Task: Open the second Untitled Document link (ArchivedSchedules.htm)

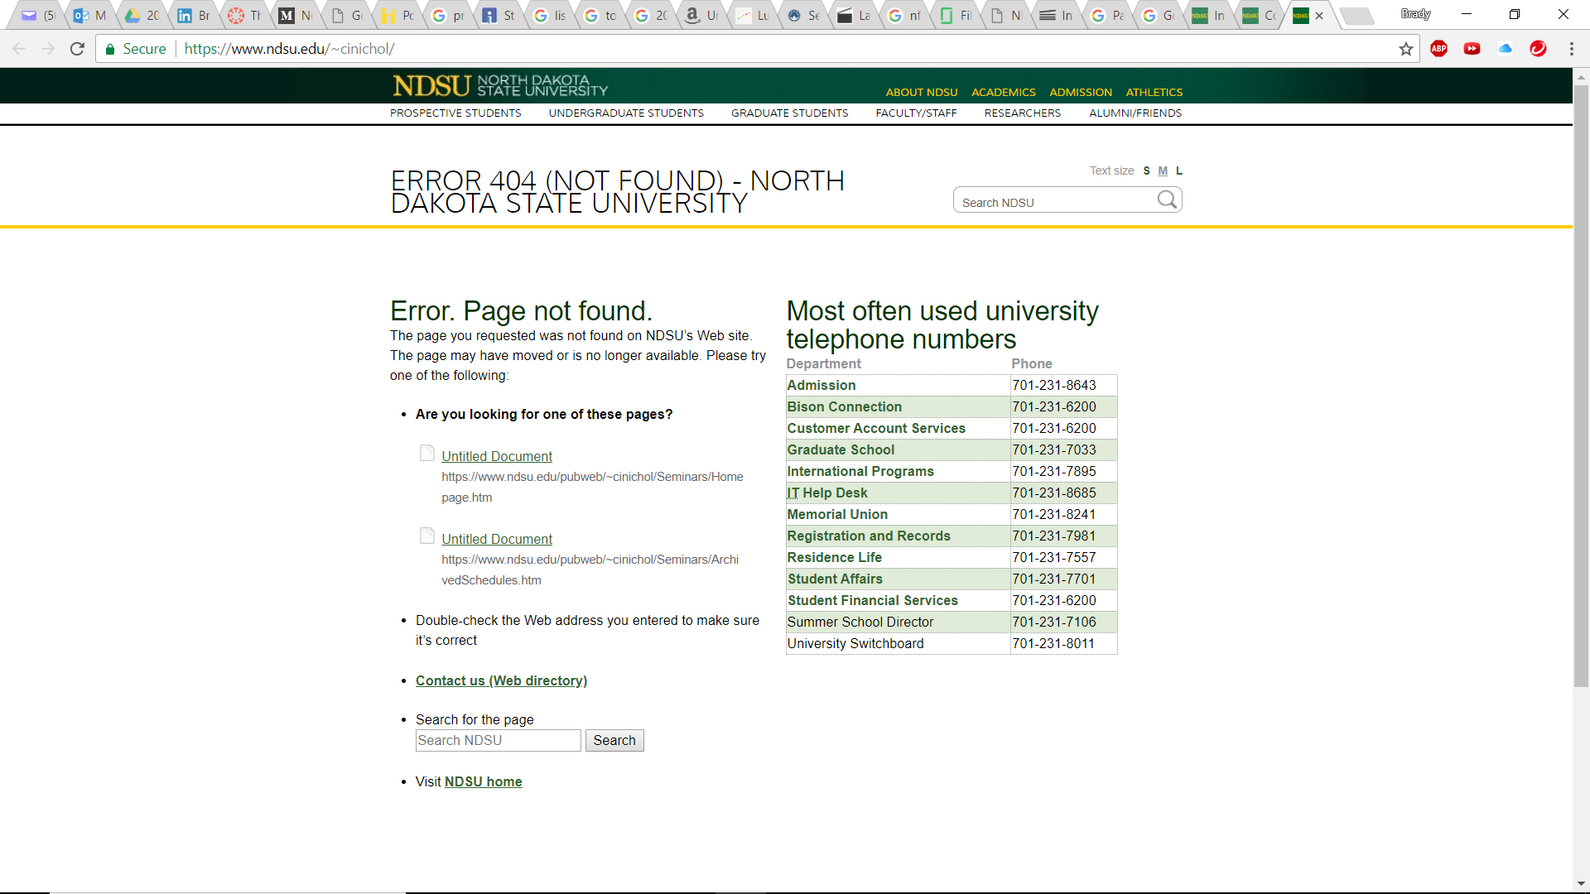Action: click(497, 539)
